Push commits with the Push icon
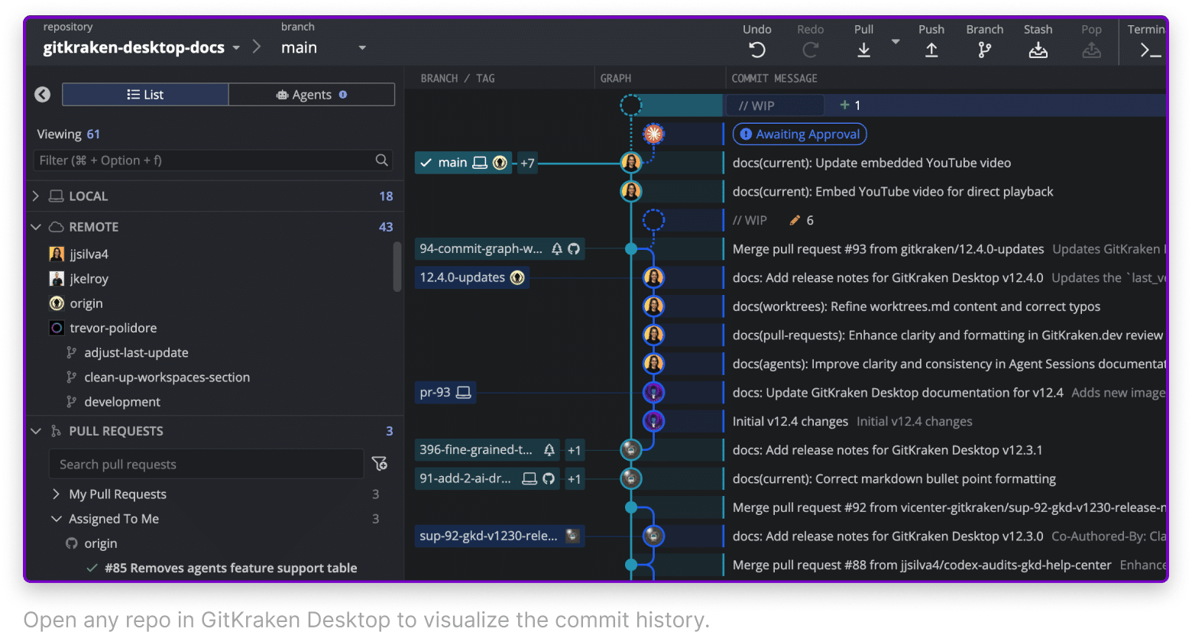Image resolution: width=1192 pixels, height=635 pixels. (x=931, y=50)
